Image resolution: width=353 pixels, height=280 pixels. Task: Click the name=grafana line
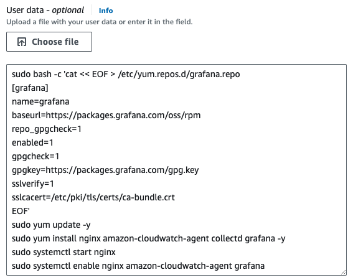click(x=40, y=102)
